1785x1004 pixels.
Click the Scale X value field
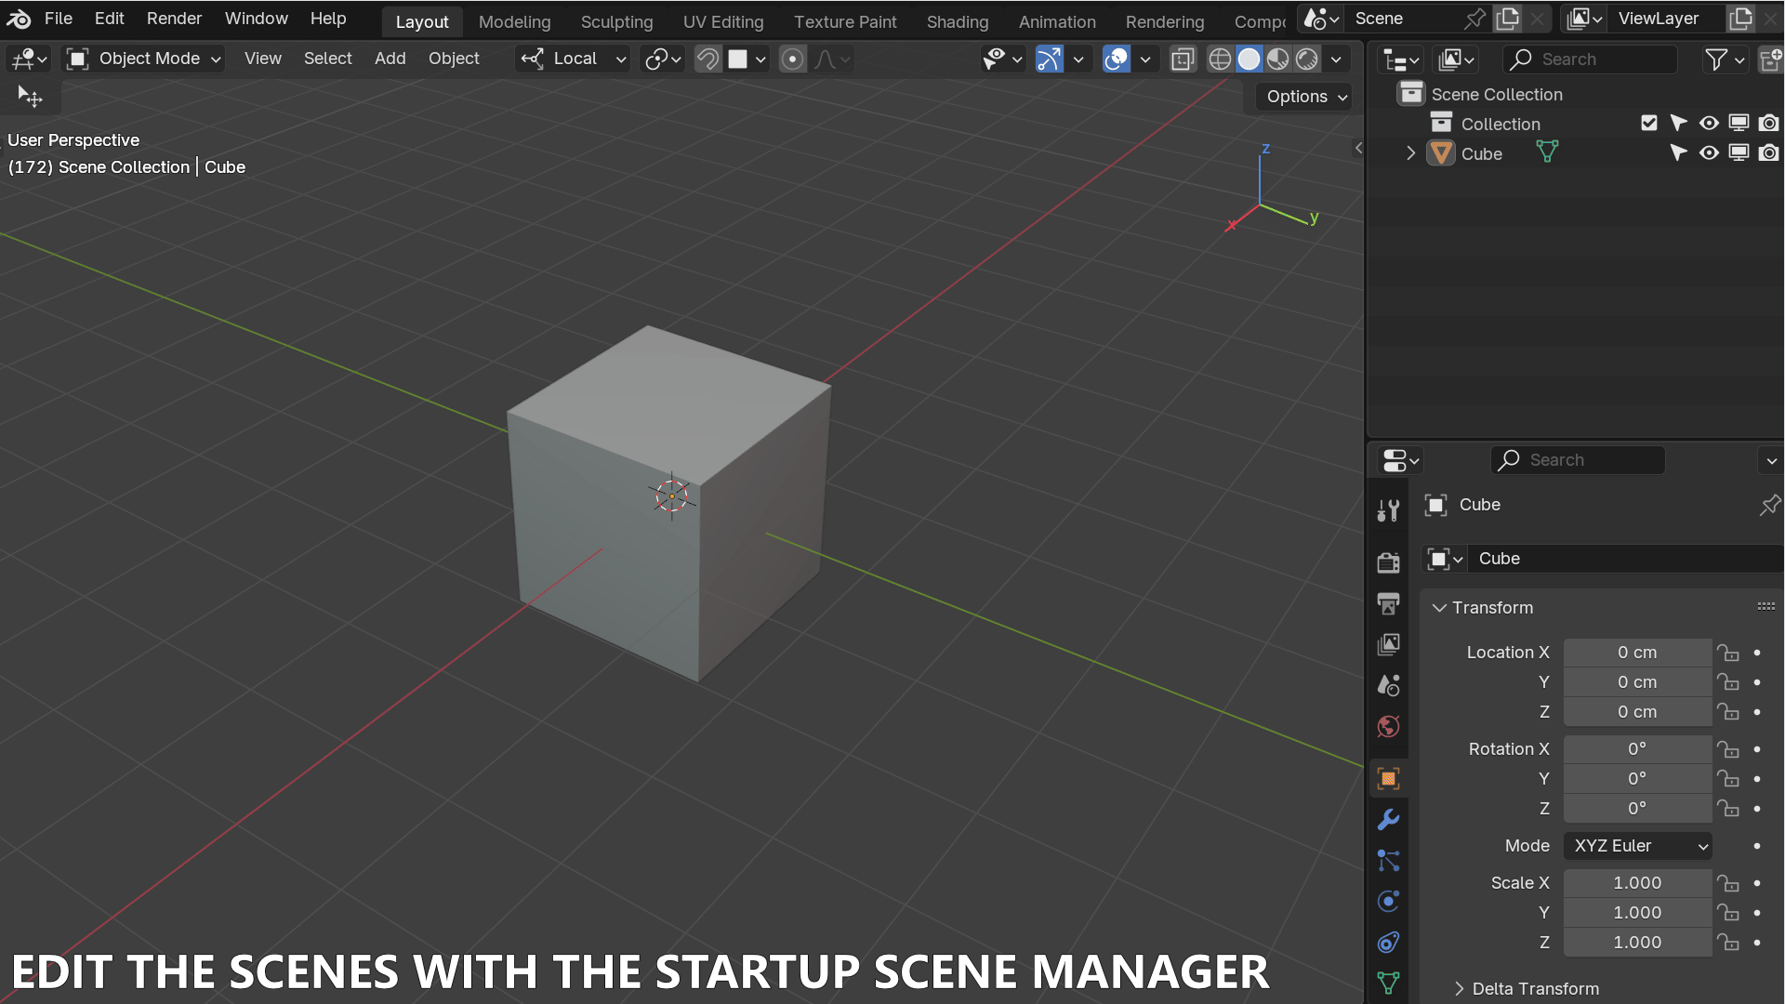pyautogui.click(x=1637, y=883)
